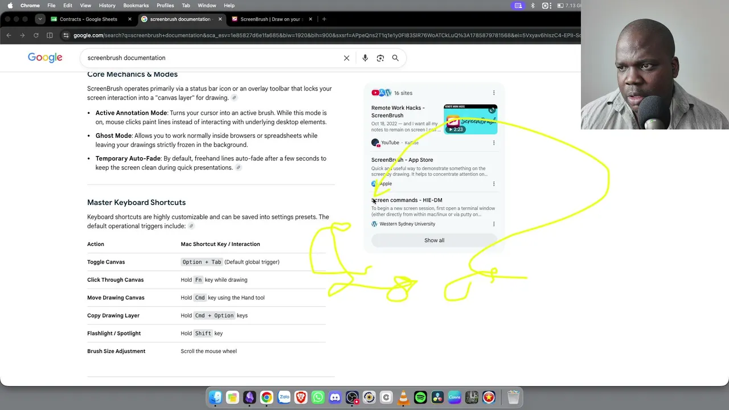Toggle the Chrome side panel button
Viewport: 729px width, 410px height.
pos(50,35)
